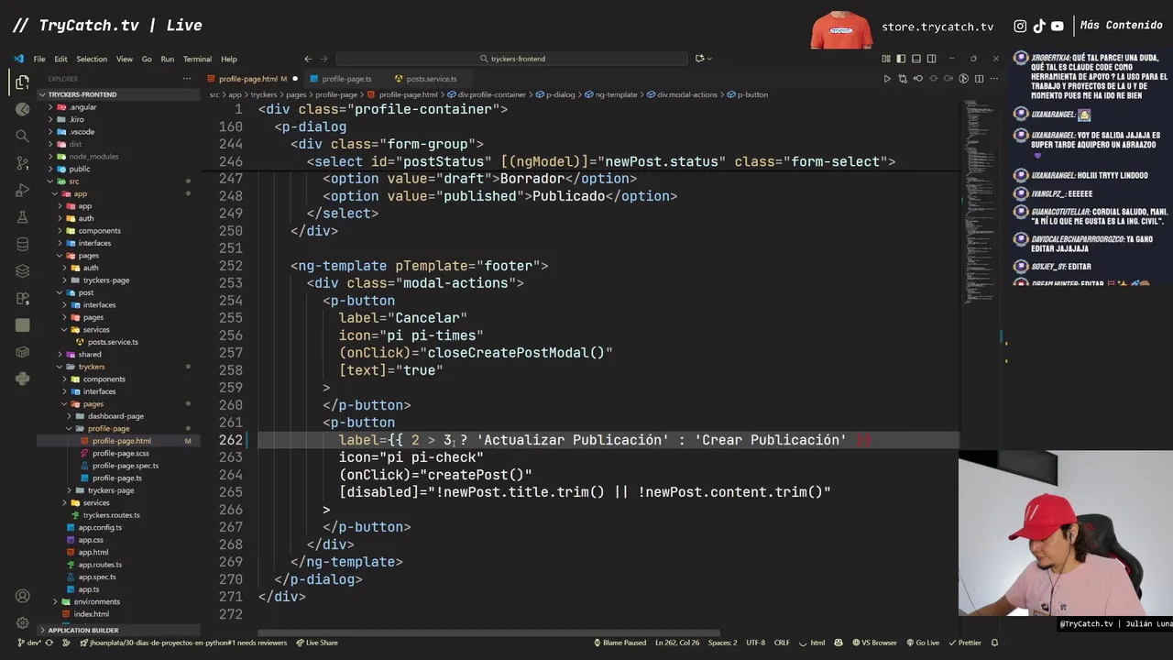Open posts.service.ts in the file tree
1173x660 pixels.
tap(113, 342)
